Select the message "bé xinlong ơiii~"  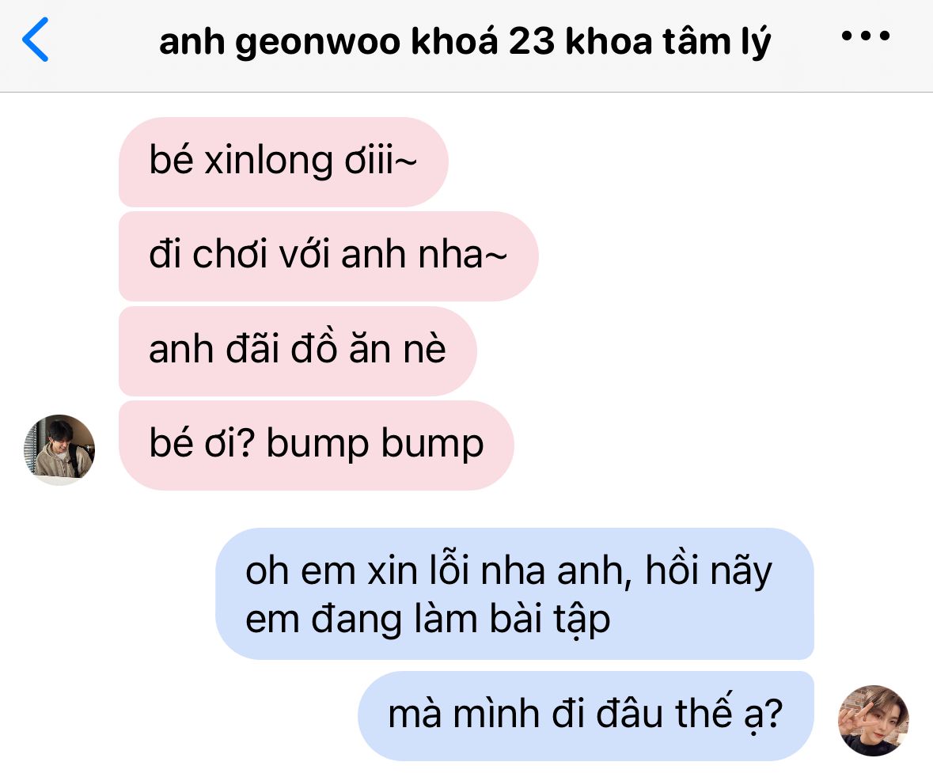283,162
